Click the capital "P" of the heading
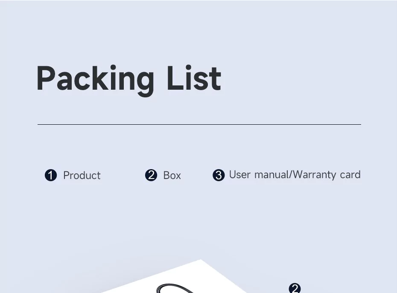397x293 pixels. [46, 78]
